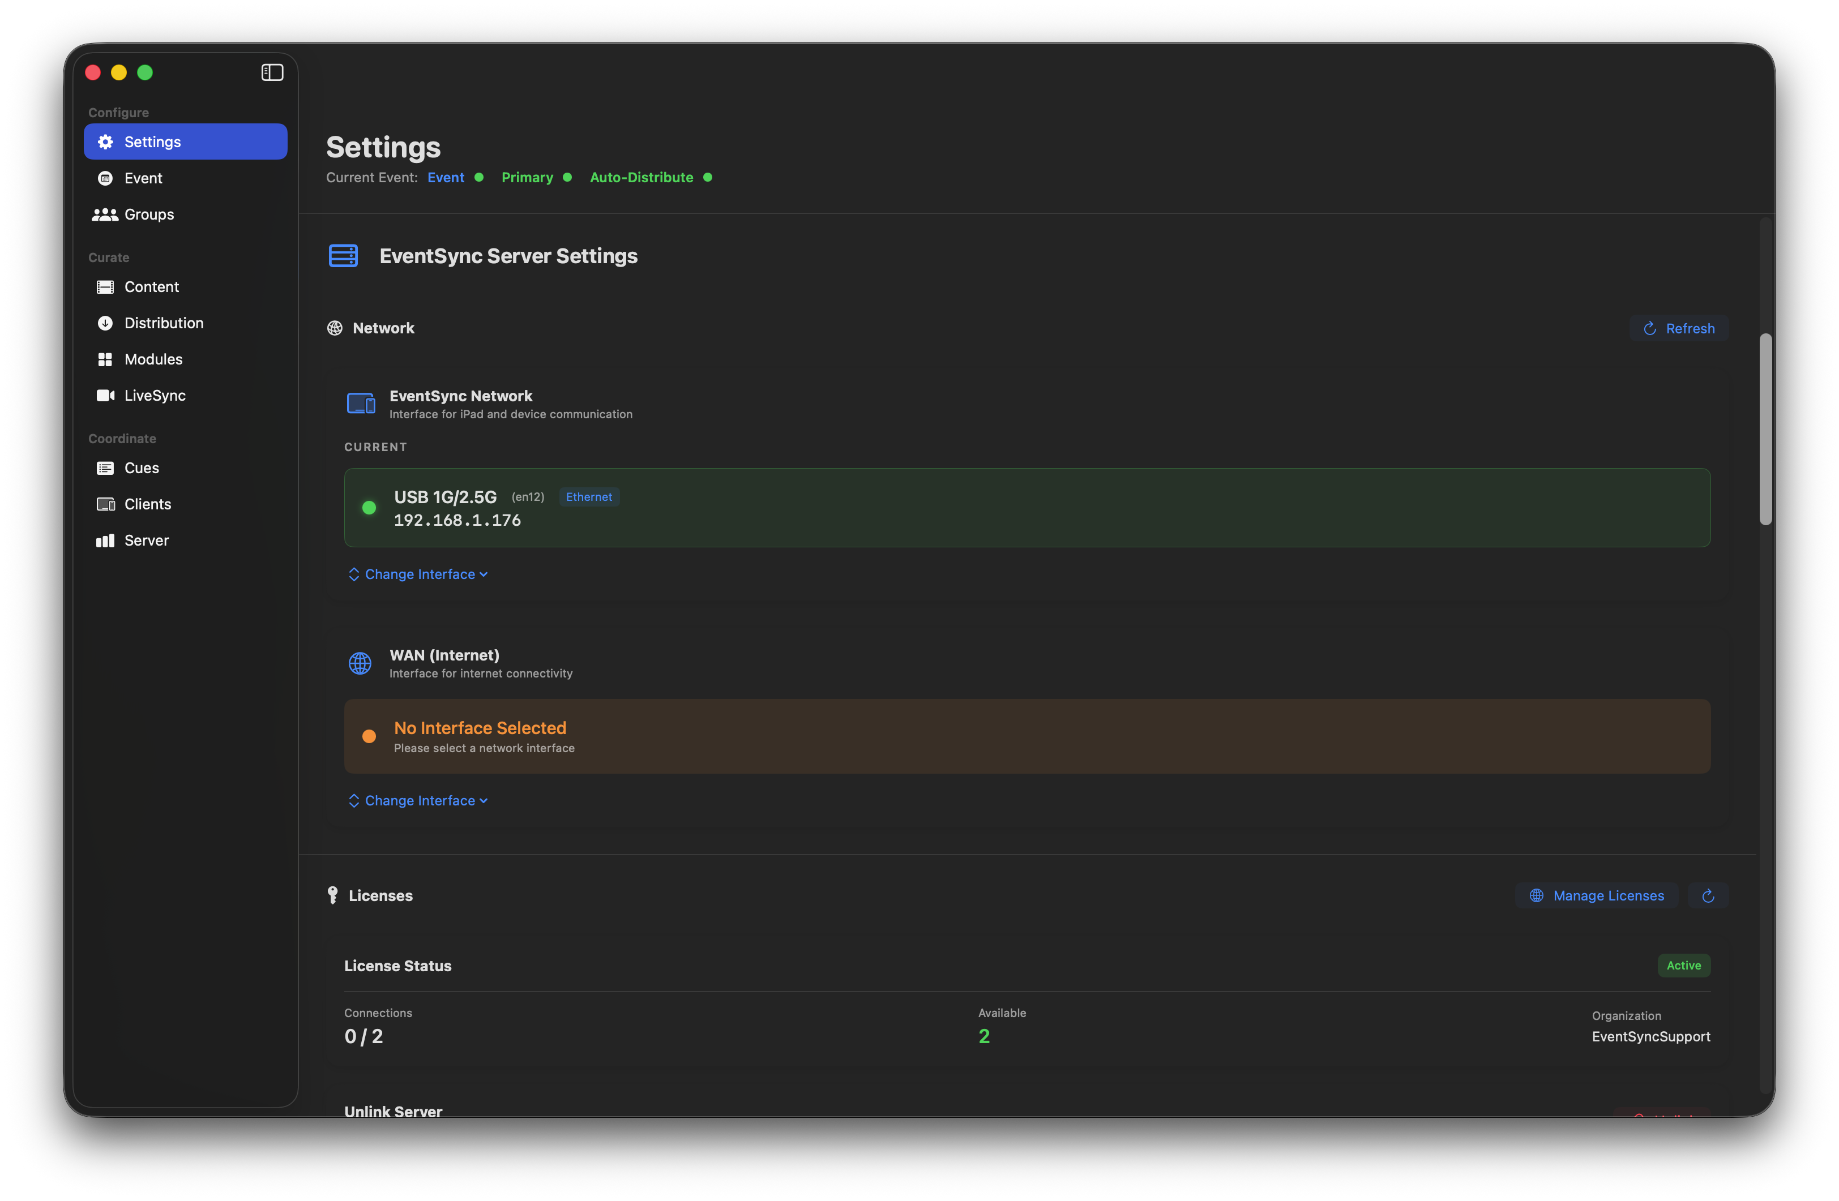The height and width of the screenshot is (1201, 1839).
Task: Click the Settings gear icon in sidebar
Action: click(x=105, y=141)
